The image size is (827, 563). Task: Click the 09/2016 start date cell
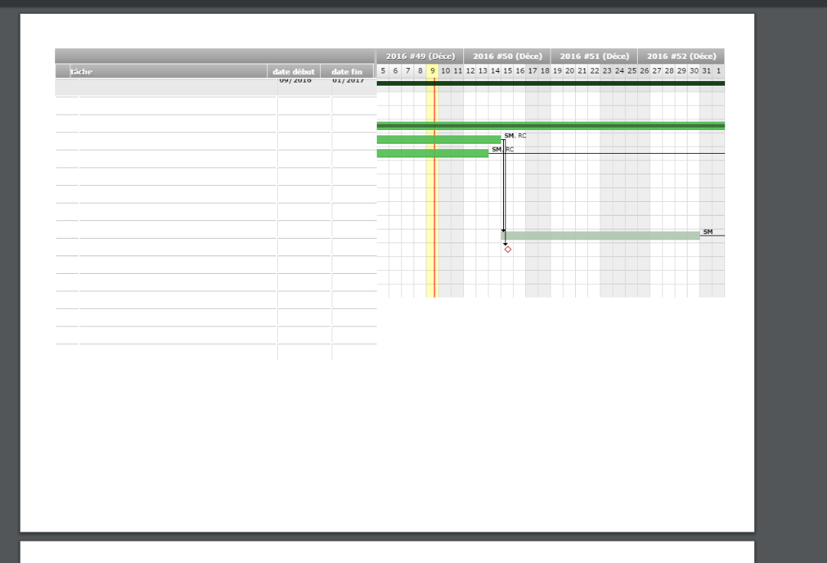tap(295, 81)
